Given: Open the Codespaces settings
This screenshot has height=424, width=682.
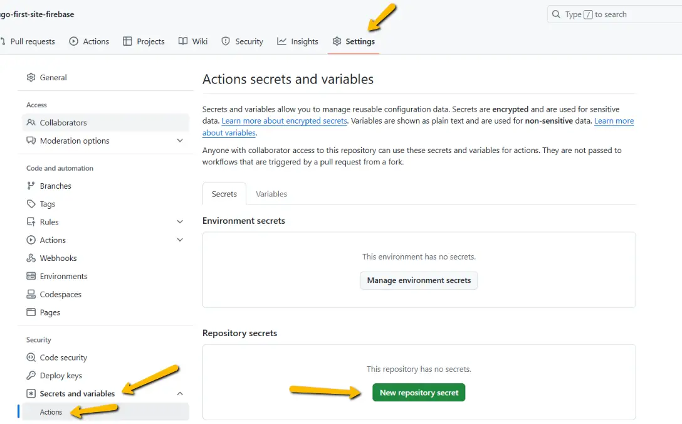Looking at the screenshot, I should (x=60, y=294).
